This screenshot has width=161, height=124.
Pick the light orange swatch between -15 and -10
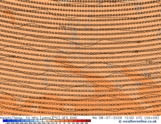(49, 121)
